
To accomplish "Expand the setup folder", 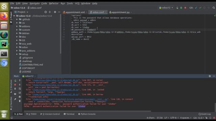I will click(17, 54).
